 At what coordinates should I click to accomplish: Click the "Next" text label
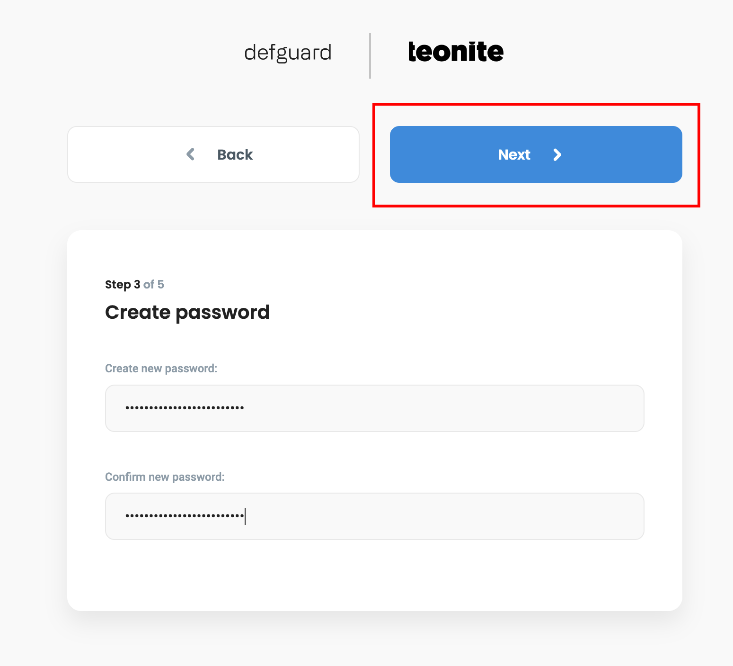(x=514, y=154)
